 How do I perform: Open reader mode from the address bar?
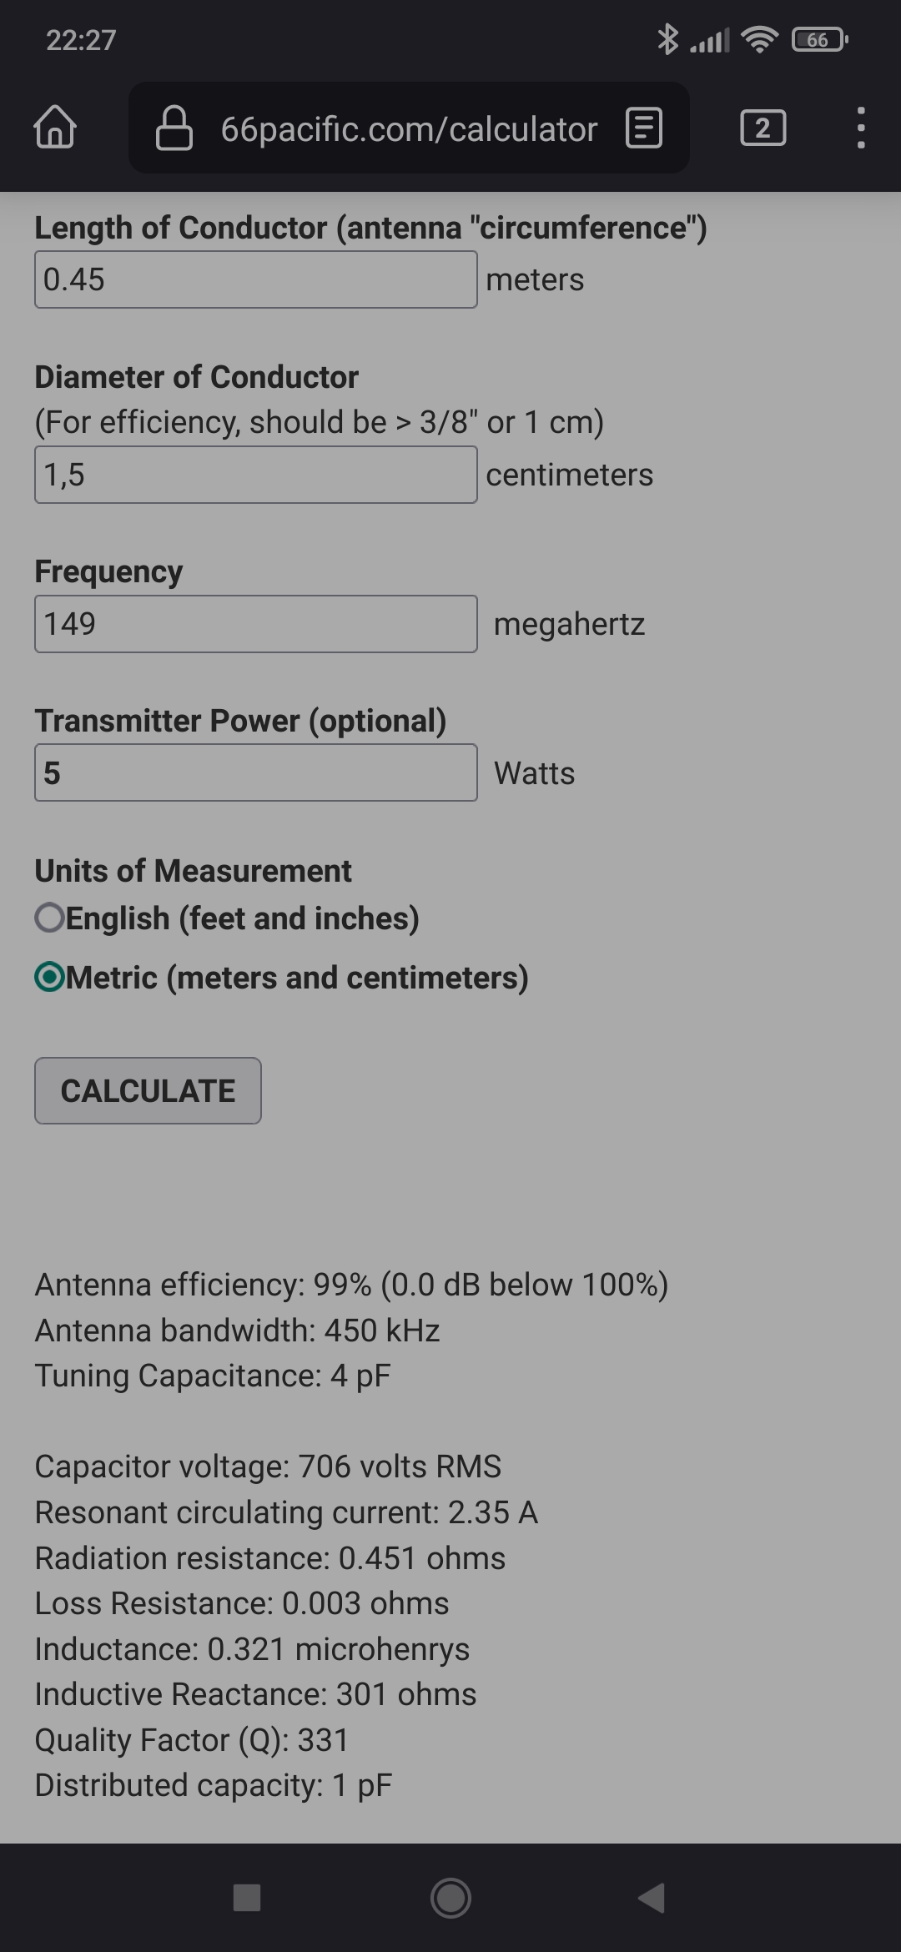pos(644,128)
